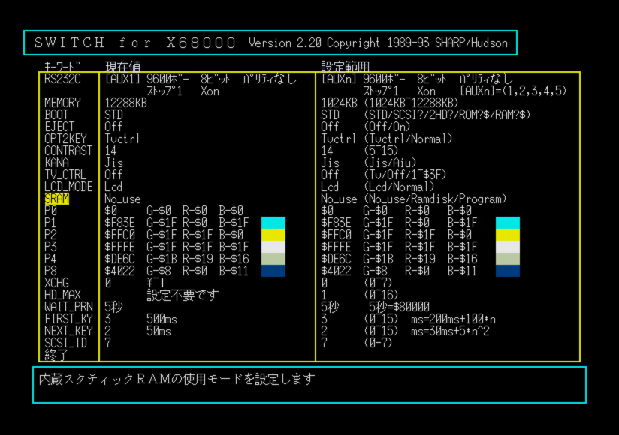Select the KANA keyword
The image size is (619, 435).
[56, 163]
